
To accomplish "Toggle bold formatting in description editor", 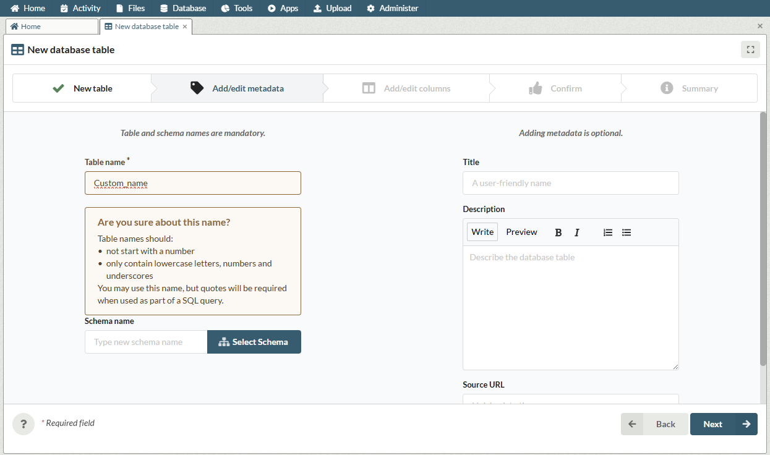I will [558, 232].
